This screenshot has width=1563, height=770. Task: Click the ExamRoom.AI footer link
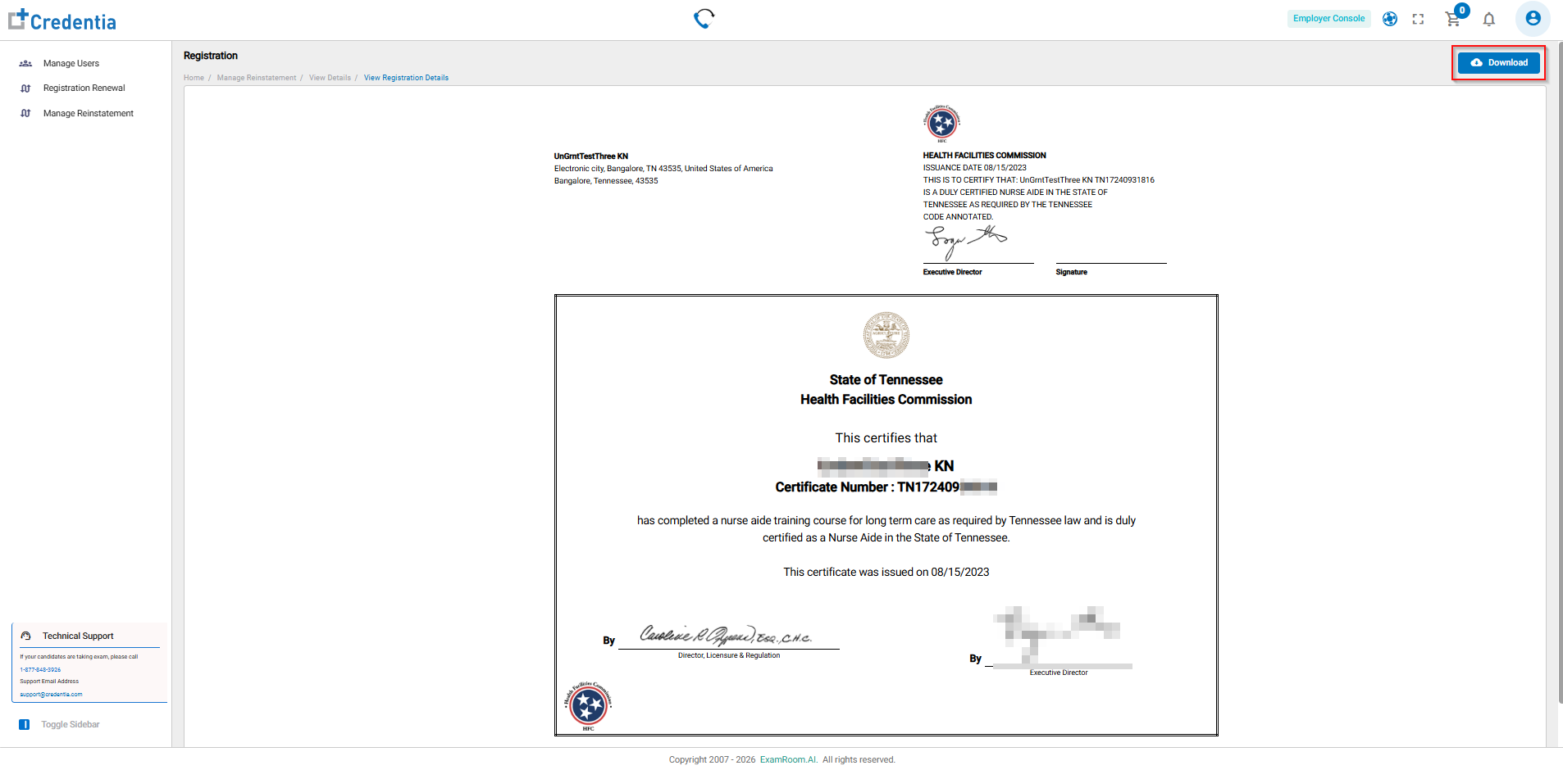point(788,759)
